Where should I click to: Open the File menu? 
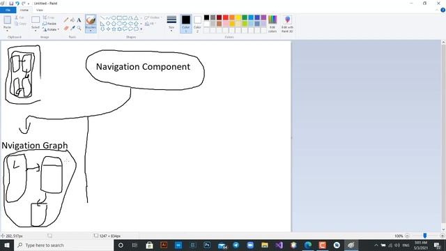[8, 10]
